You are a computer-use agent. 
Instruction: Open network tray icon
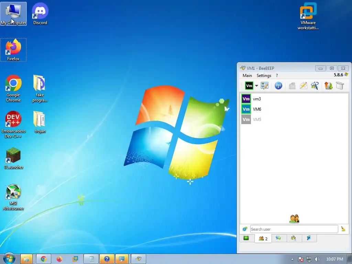309,259
